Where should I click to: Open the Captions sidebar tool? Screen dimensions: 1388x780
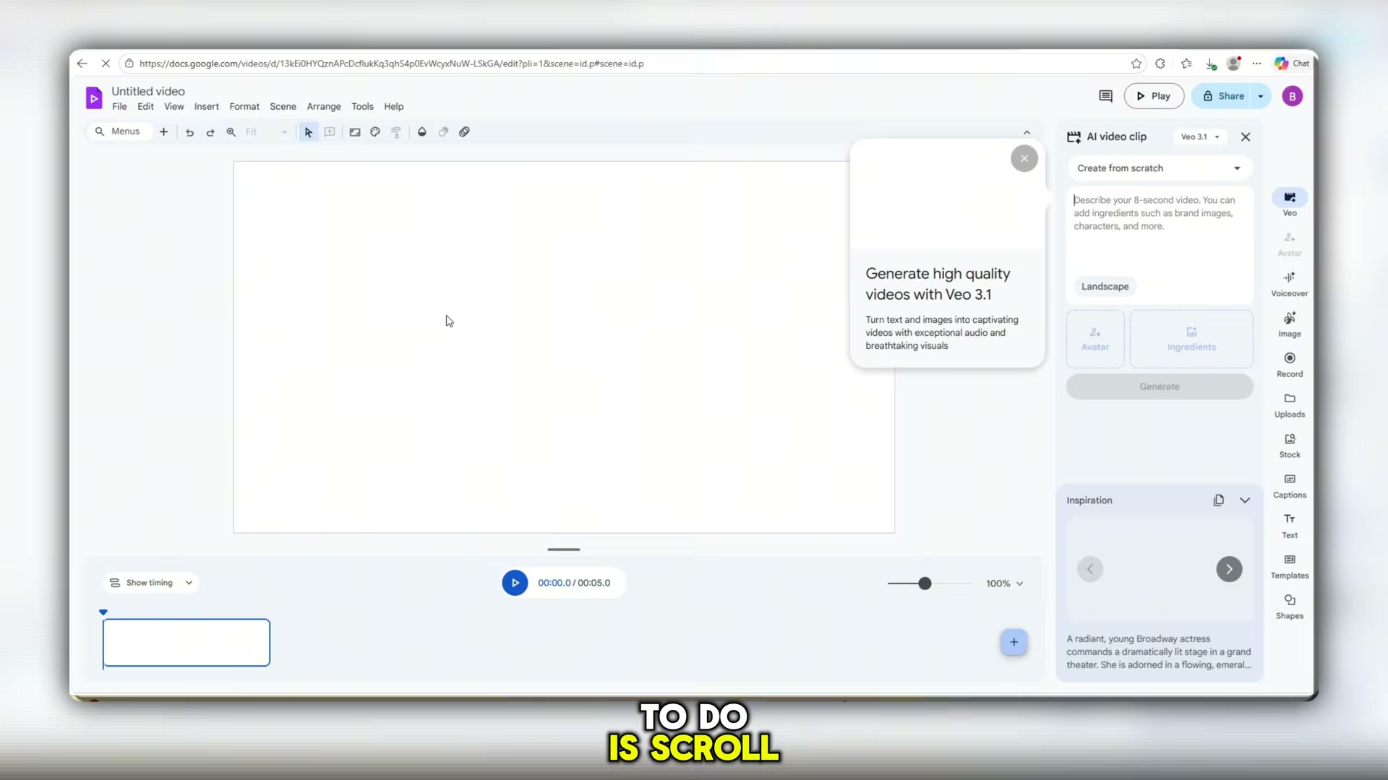point(1290,486)
